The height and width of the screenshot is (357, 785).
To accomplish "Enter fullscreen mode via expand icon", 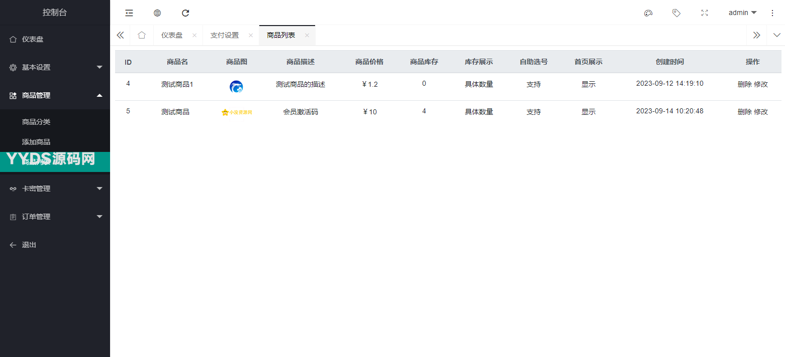I will pyautogui.click(x=705, y=13).
